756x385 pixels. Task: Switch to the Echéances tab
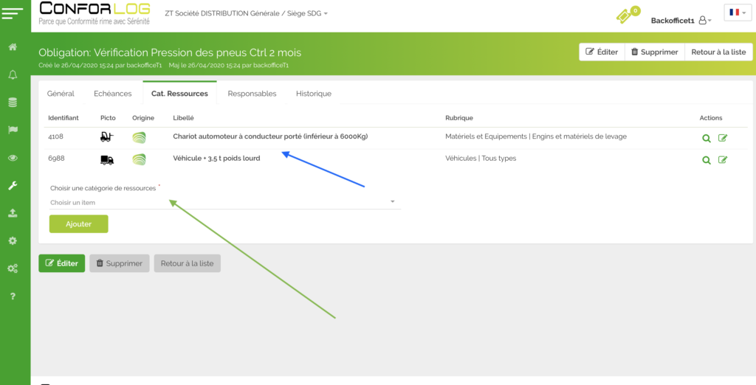112,94
